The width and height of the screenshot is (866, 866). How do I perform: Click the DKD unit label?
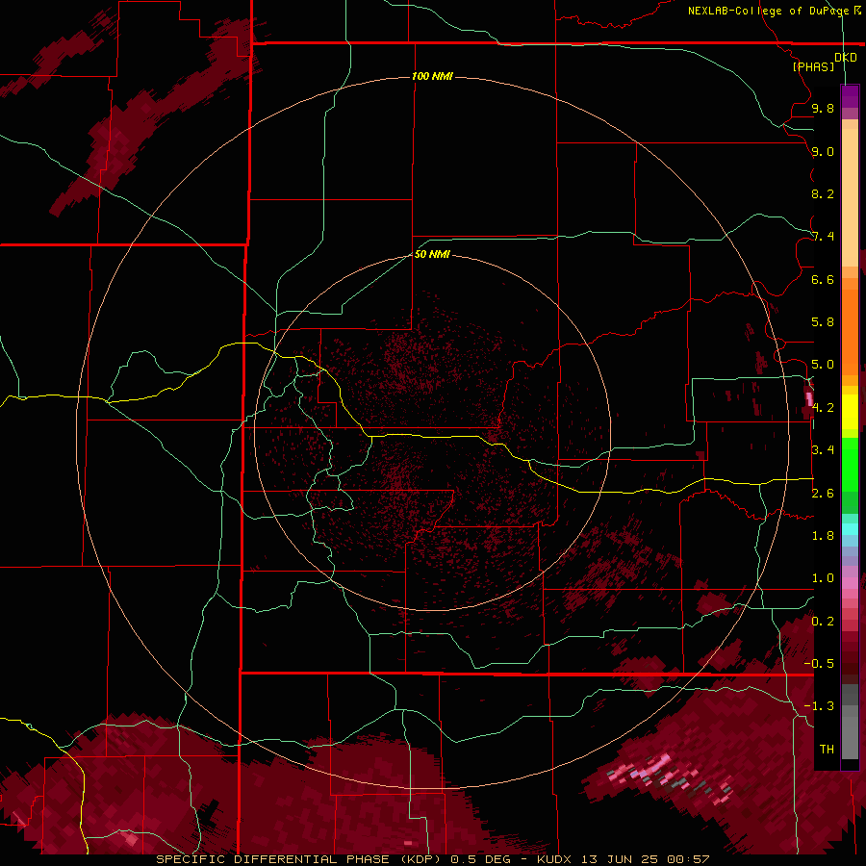(846, 58)
